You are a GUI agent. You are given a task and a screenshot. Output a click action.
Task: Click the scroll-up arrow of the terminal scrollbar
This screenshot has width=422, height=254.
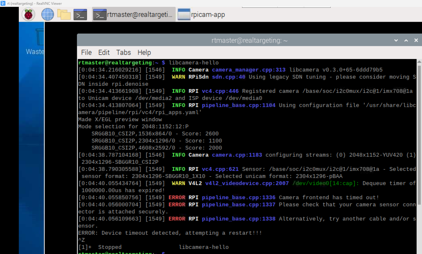419,62
